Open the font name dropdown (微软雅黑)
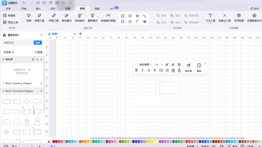This screenshot has height=147, width=262. click(x=143, y=65)
